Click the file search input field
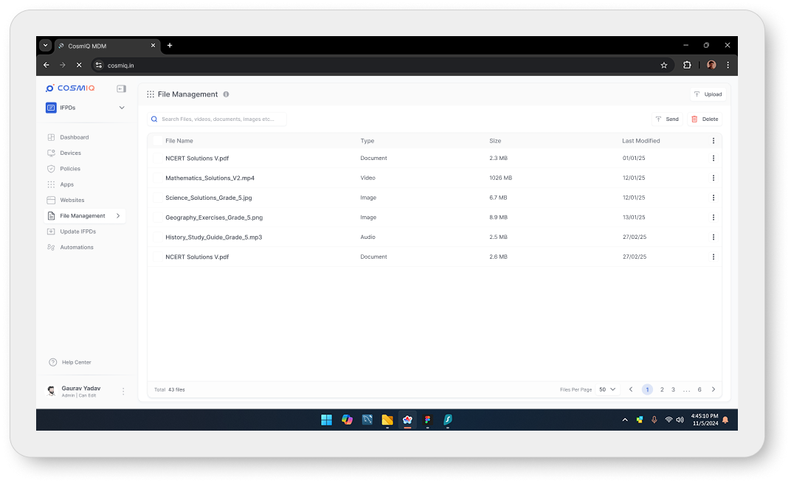This screenshot has width=791, height=483. (x=218, y=119)
